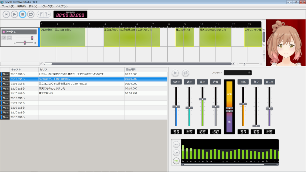Click the 哀しみ emotion button
The width and height of the screenshot is (306, 172).
point(269,82)
